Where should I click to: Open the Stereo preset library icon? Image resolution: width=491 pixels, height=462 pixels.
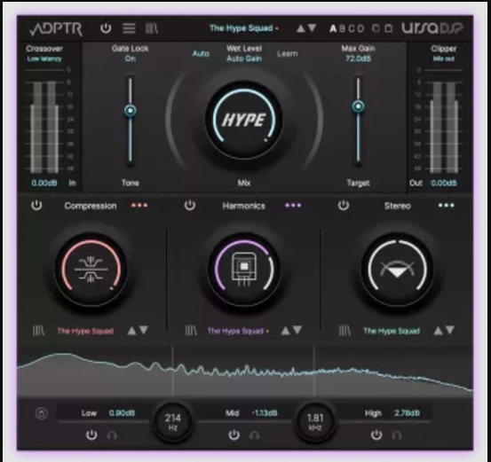coord(344,331)
